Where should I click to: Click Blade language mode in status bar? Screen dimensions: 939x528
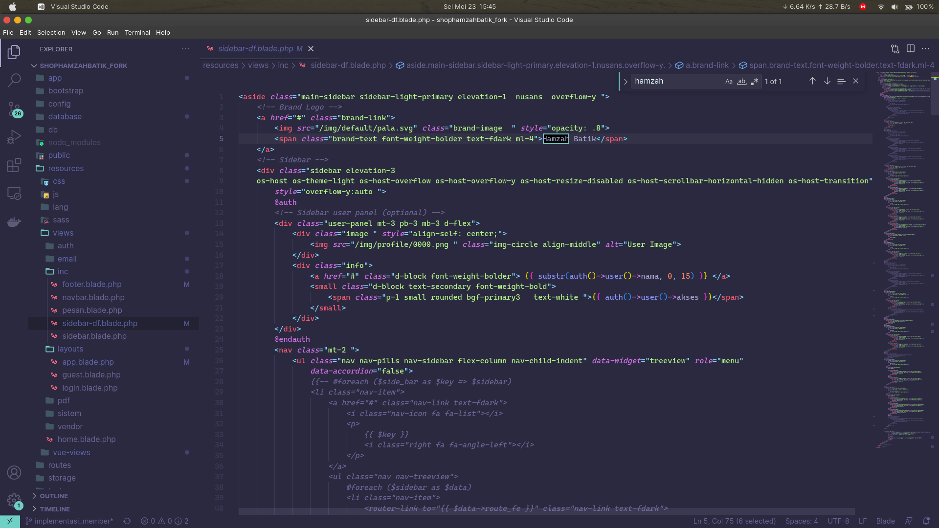tap(885, 521)
